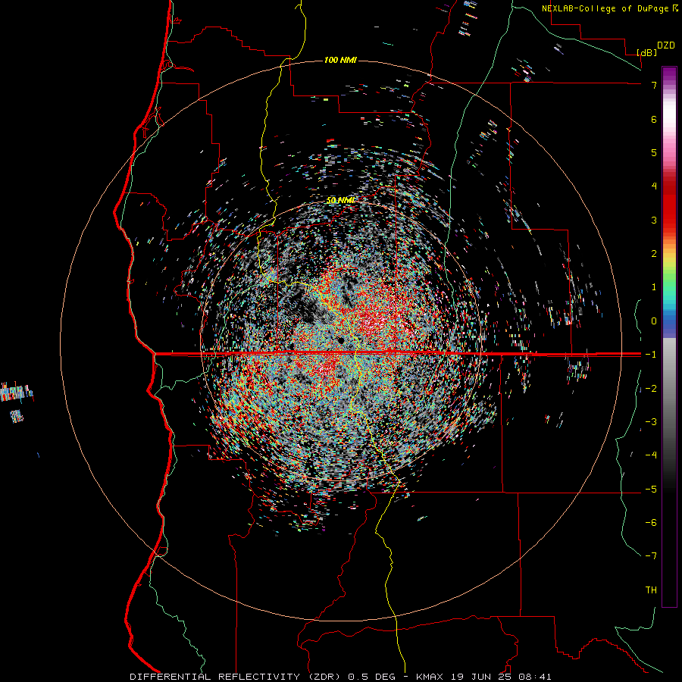Screen dimensions: 682x682
Task: Click the 1 value on color scale
Action: 654,287
